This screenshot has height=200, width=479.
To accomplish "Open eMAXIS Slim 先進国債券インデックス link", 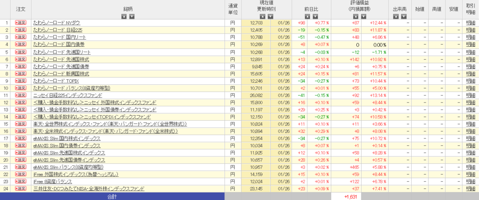I will click(x=69, y=160).
